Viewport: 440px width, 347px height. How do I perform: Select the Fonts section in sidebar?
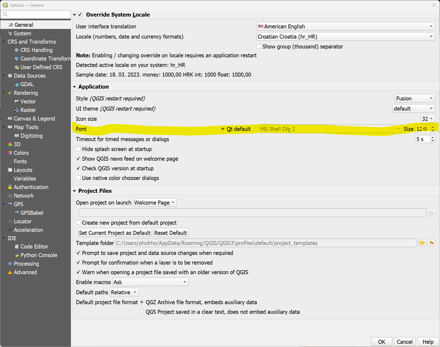(20, 161)
